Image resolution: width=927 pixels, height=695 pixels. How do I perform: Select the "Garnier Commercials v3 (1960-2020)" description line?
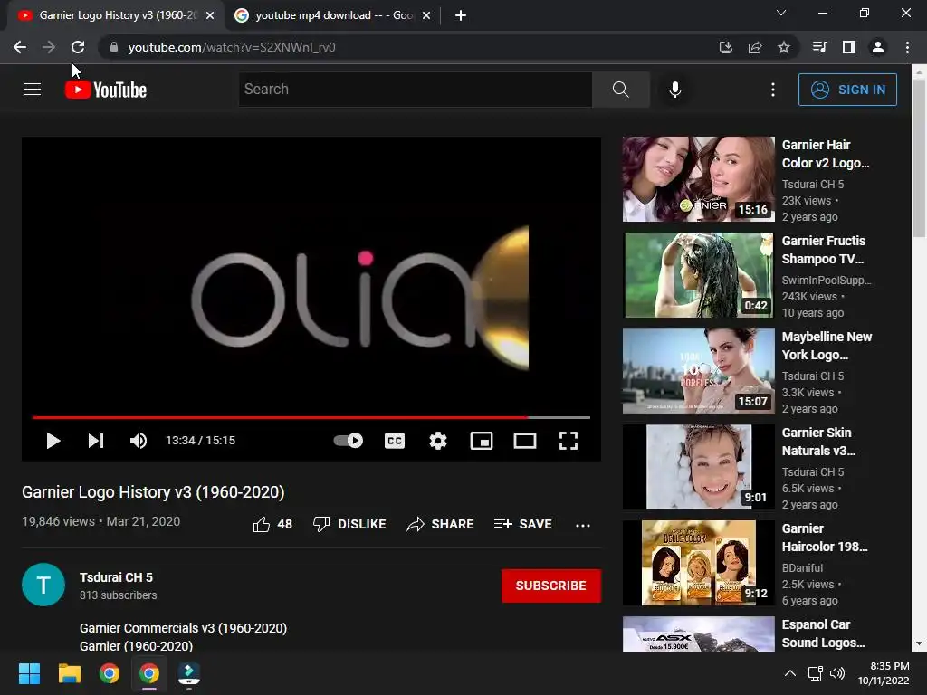(183, 628)
